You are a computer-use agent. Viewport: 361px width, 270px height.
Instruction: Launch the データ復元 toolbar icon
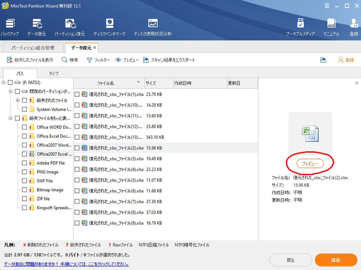(x=37, y=27)
